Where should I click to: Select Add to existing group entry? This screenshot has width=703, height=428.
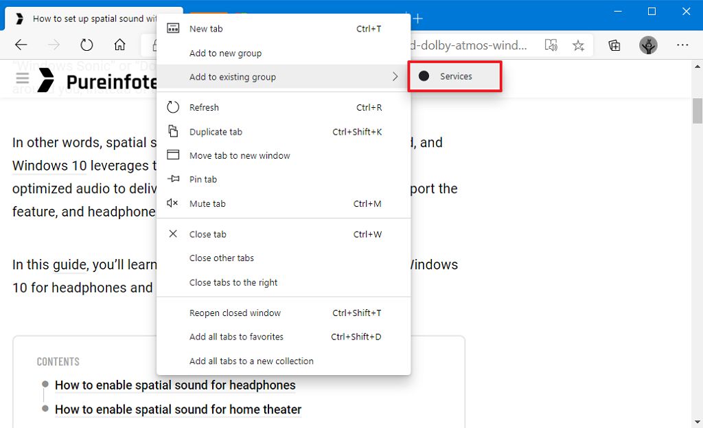(284, 77)
